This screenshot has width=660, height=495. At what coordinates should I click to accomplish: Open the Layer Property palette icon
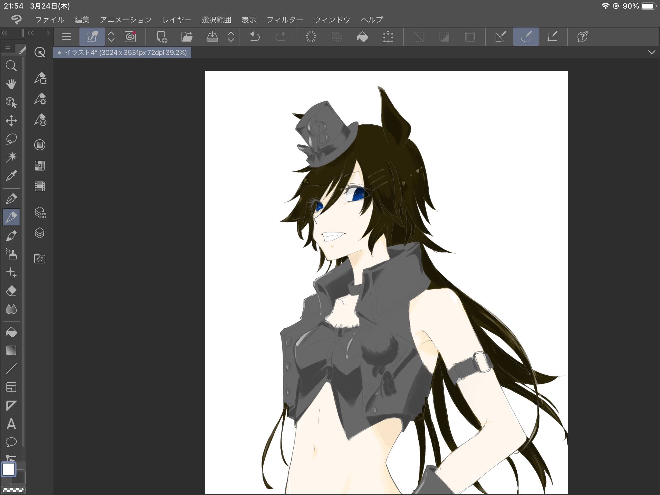pos(40,212)
